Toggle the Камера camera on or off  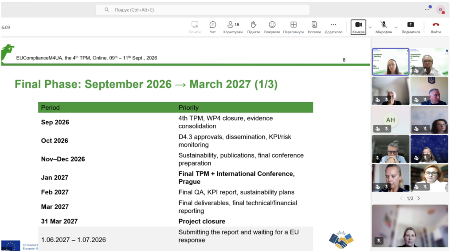358,27
